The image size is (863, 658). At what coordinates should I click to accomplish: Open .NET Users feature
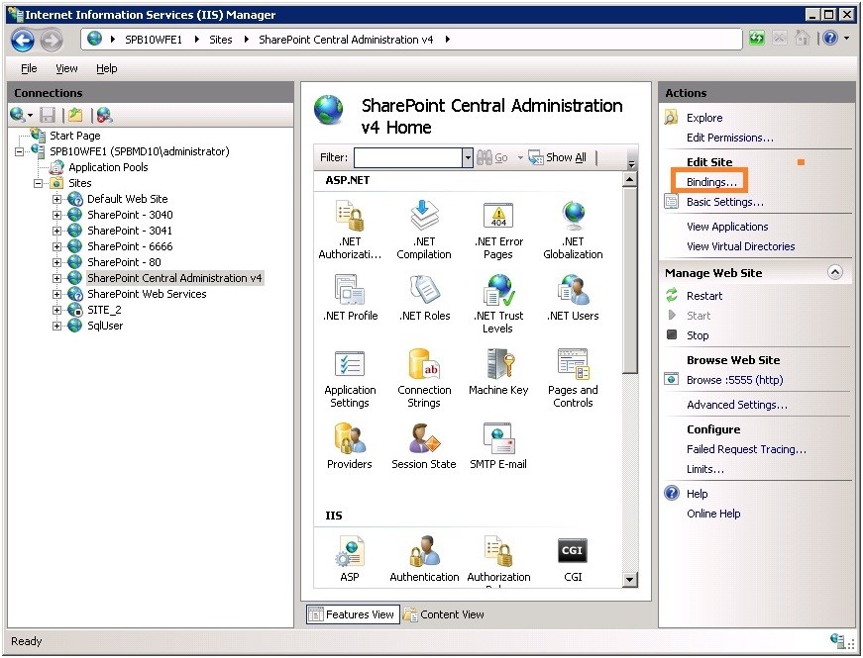pos(573,298)
